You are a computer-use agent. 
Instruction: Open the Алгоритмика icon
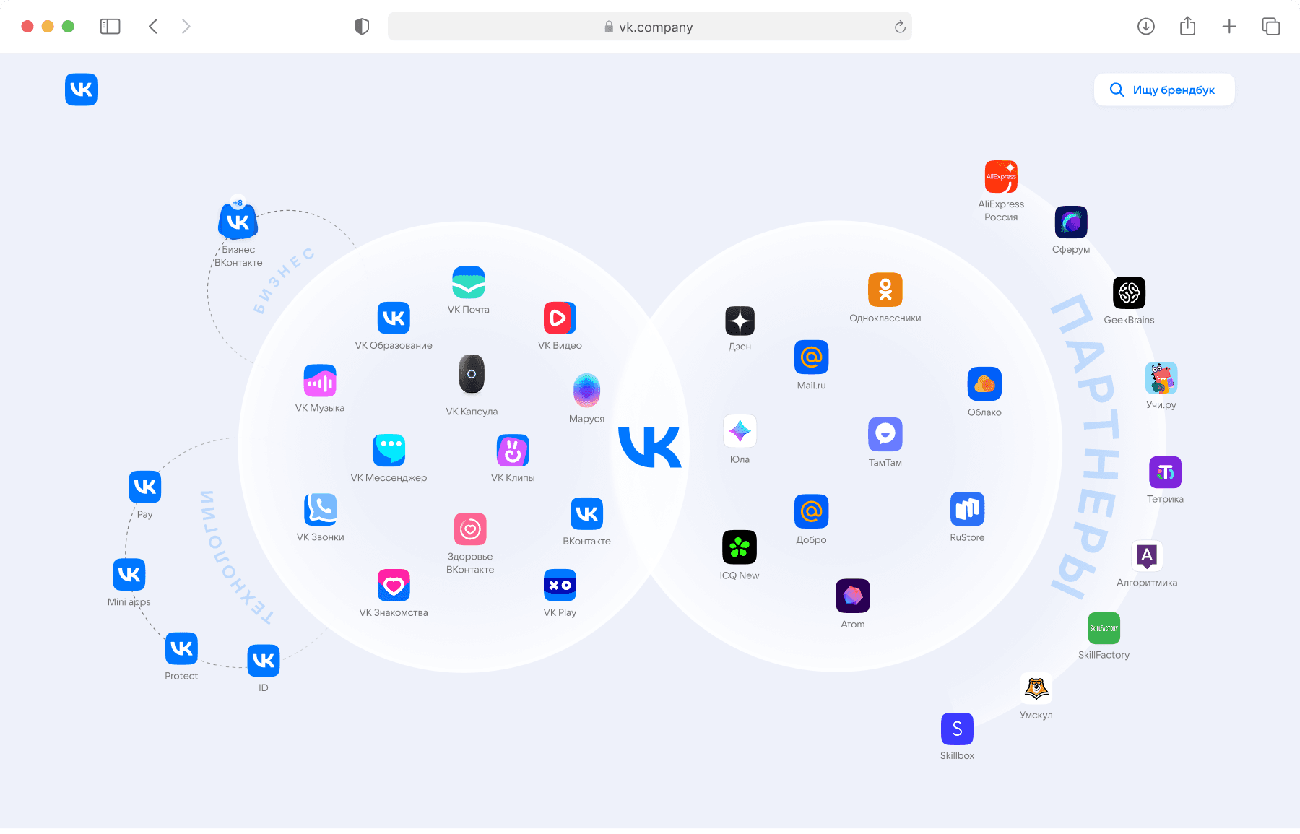1147,556
